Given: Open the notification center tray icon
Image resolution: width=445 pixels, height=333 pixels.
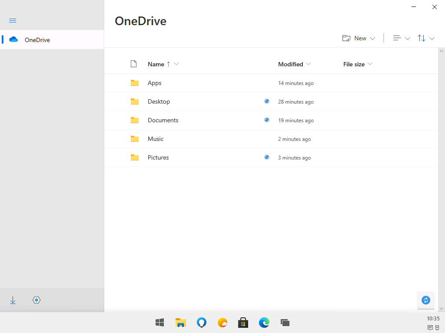Looking at the screenshot, I should coord(430,328).
